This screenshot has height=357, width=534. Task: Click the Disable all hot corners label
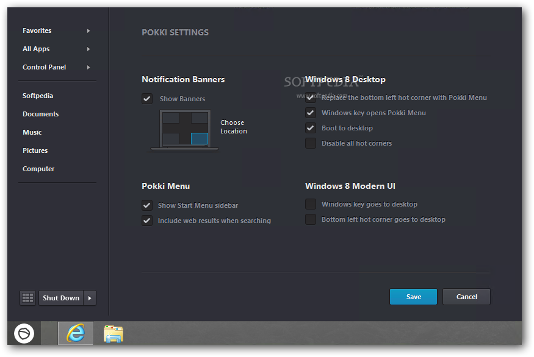(x=356, y=143)
